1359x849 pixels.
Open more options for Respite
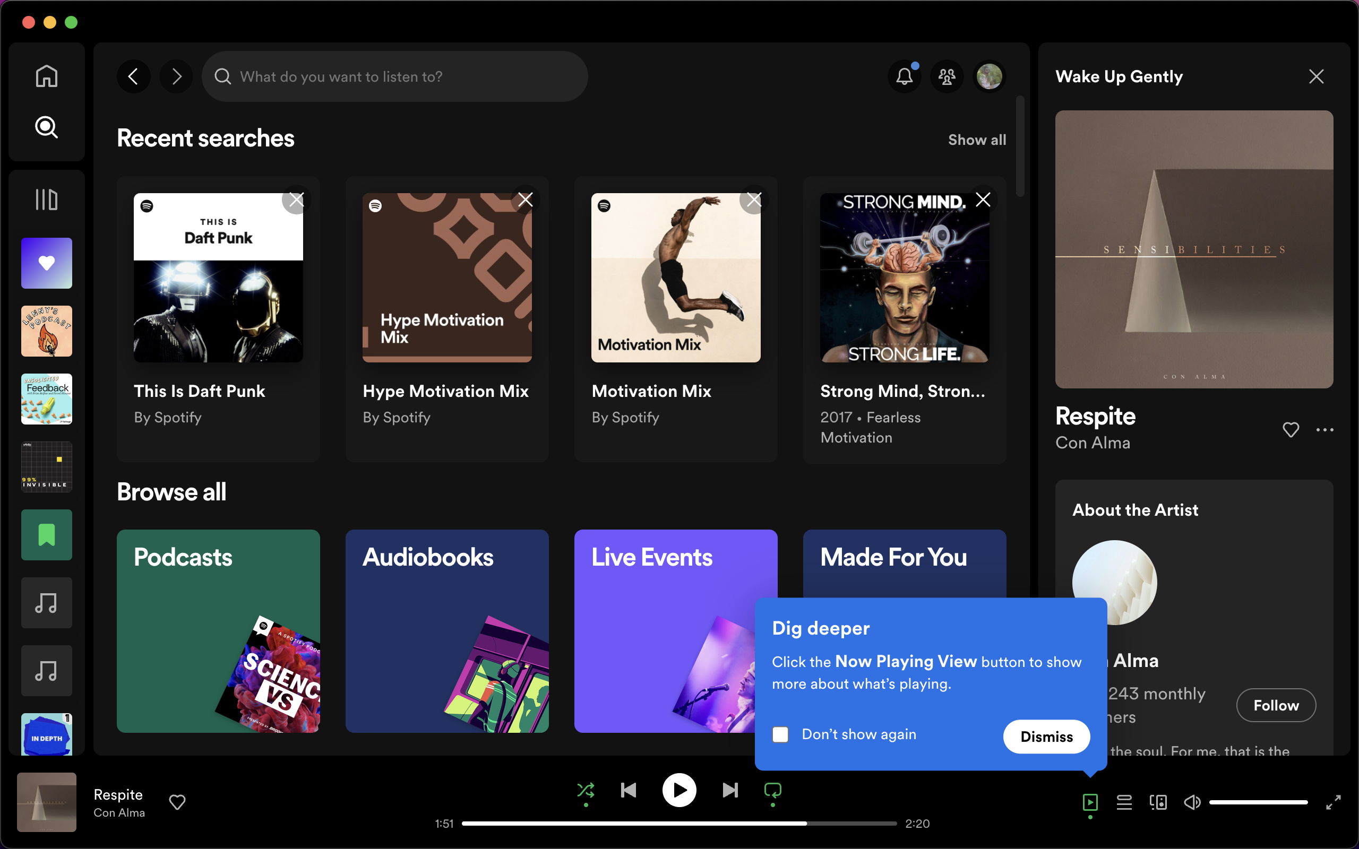click(x=1326, y=430)
